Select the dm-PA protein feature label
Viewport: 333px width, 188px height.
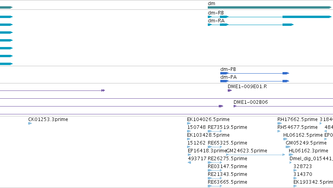[228, 77]
